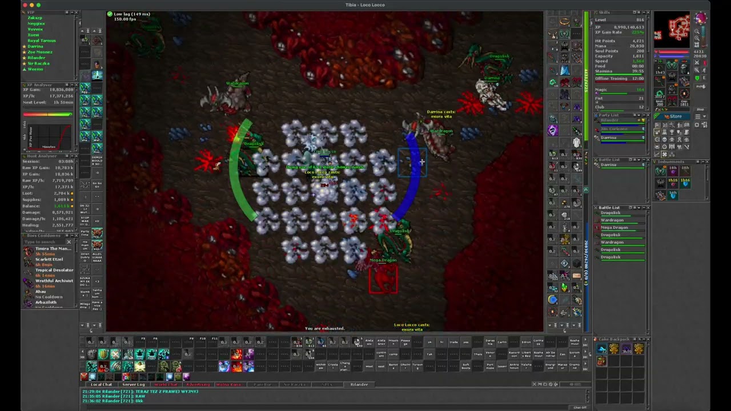Click the Stop button
Image resolution: width=731 pixels, height=411 pixels.
coord(700,109)
